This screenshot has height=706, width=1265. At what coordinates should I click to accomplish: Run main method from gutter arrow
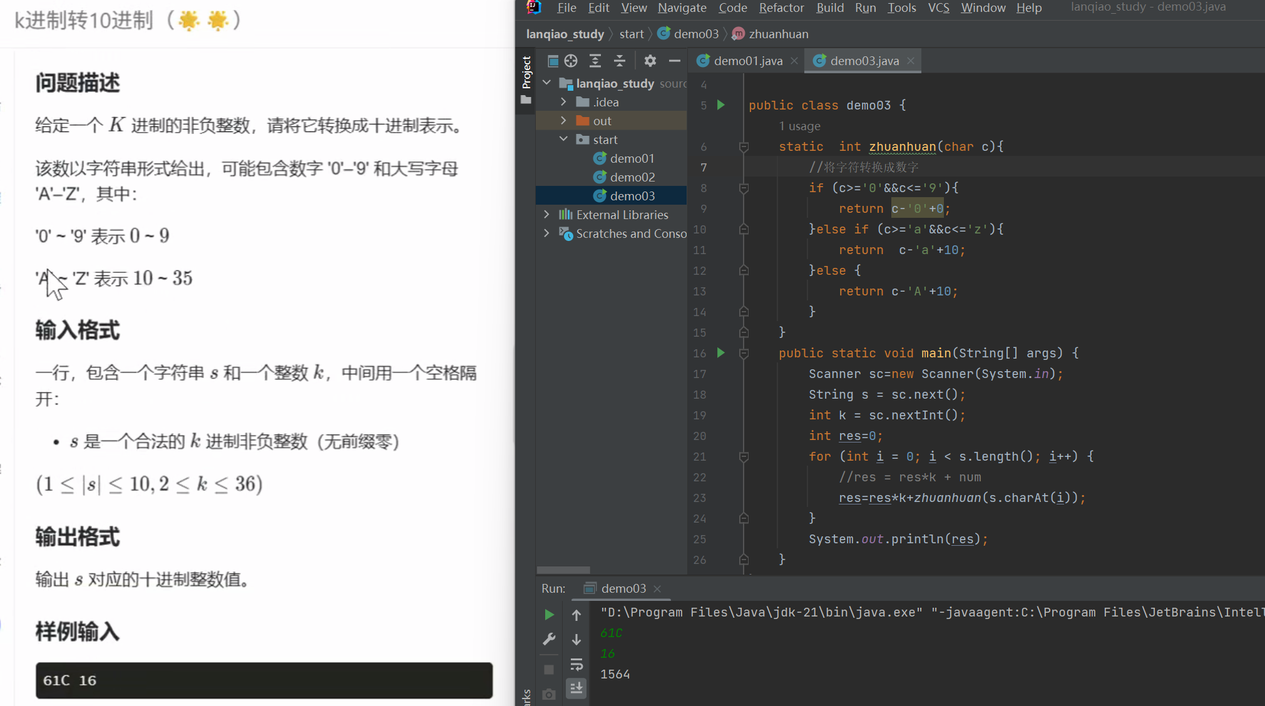(x=720, y=353)
